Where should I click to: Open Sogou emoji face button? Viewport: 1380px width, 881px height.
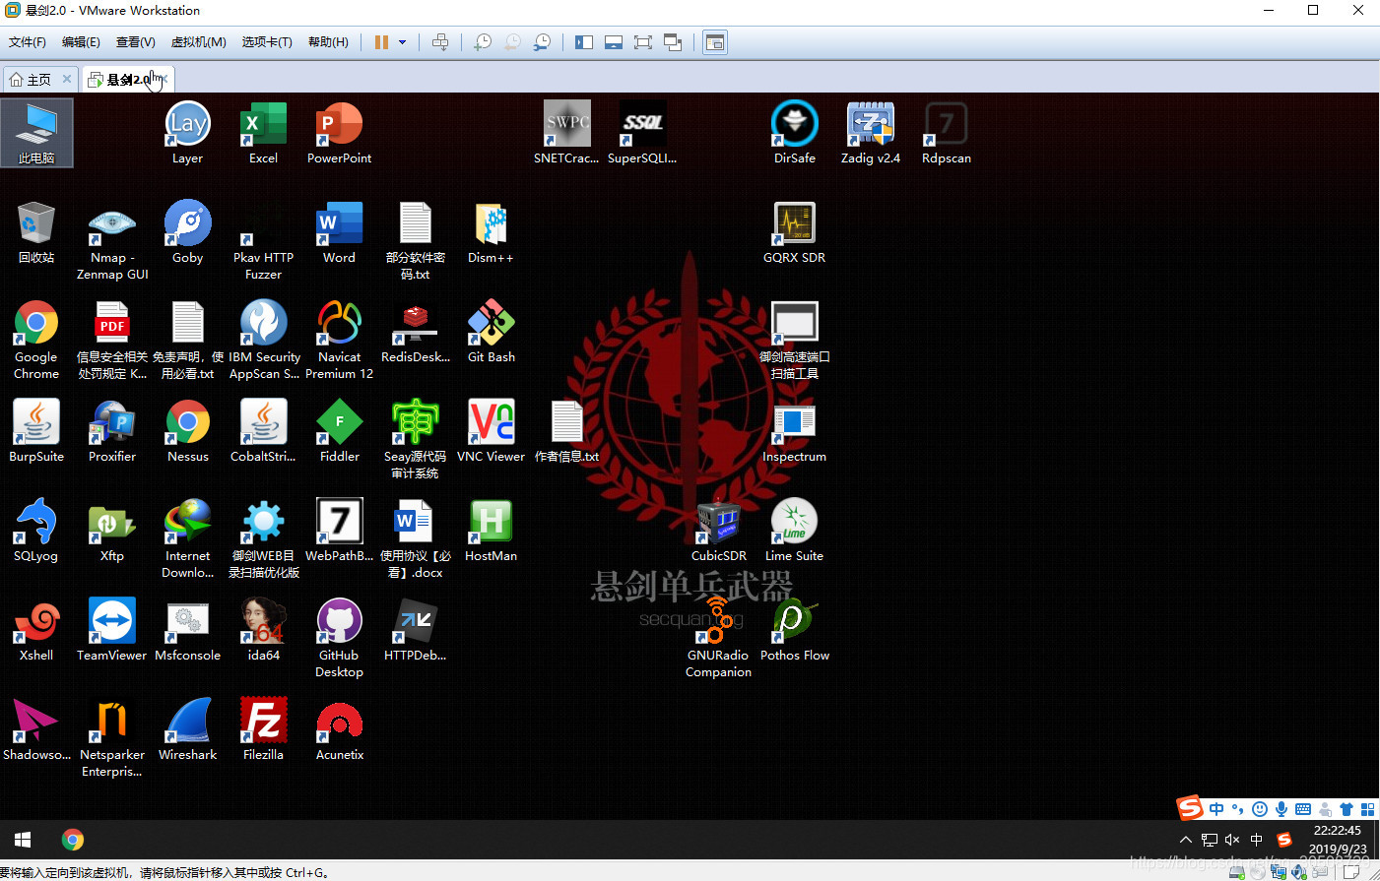(x=1260, y=809)
